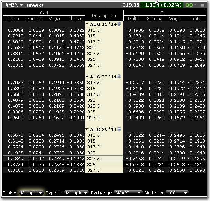Viewport: 210px width, 201px height.
Task: Collapse the AUG 29 '14 expiry group
Action: 87,130
